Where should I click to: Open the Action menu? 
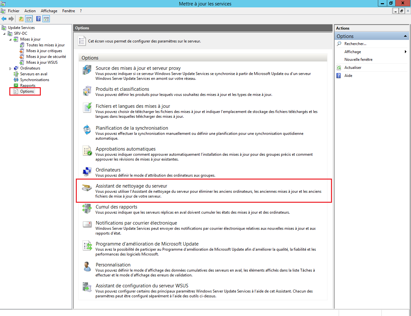coord(30,11)
